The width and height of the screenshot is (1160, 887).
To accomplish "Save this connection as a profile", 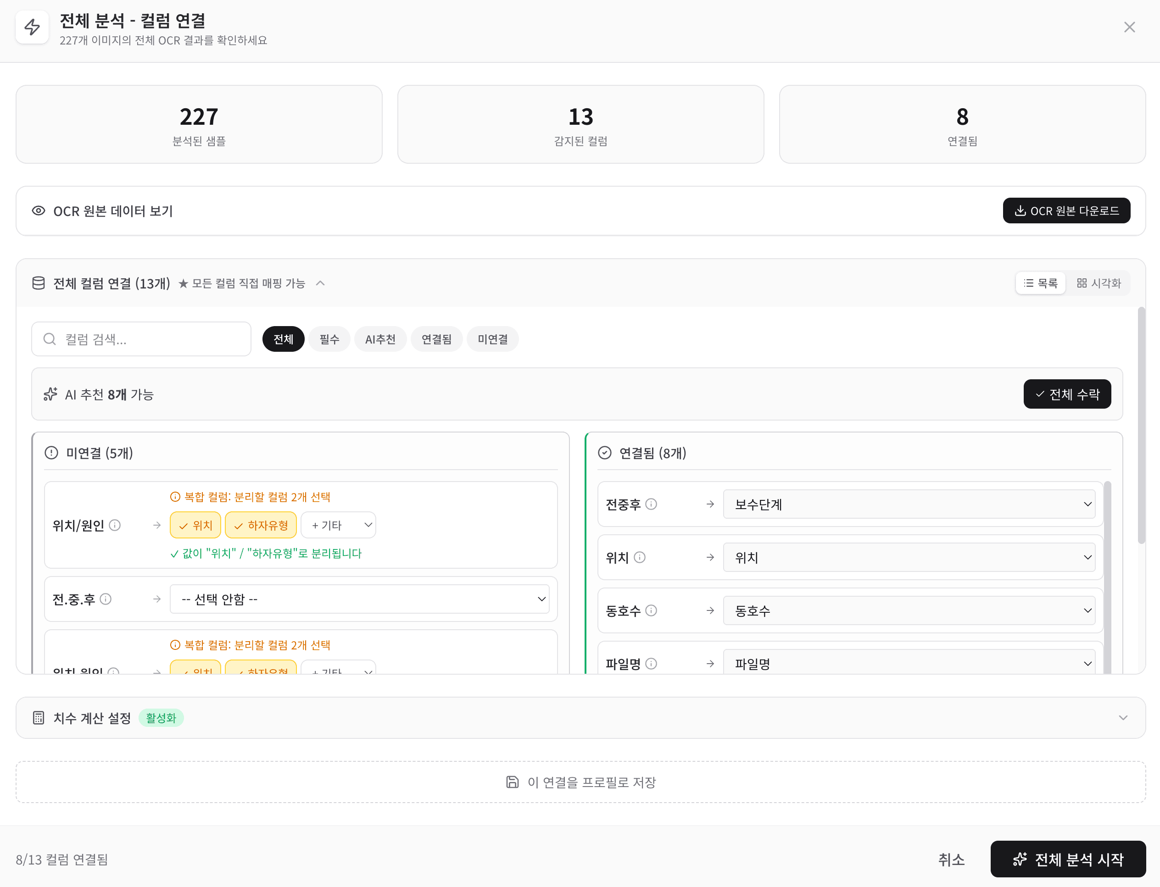I will coord(580,782).
